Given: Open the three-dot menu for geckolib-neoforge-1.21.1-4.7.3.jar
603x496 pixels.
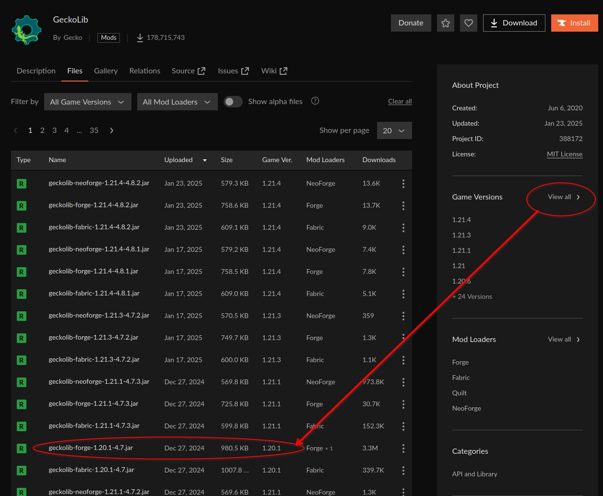Looking at the screenshot, I should 403,382.
